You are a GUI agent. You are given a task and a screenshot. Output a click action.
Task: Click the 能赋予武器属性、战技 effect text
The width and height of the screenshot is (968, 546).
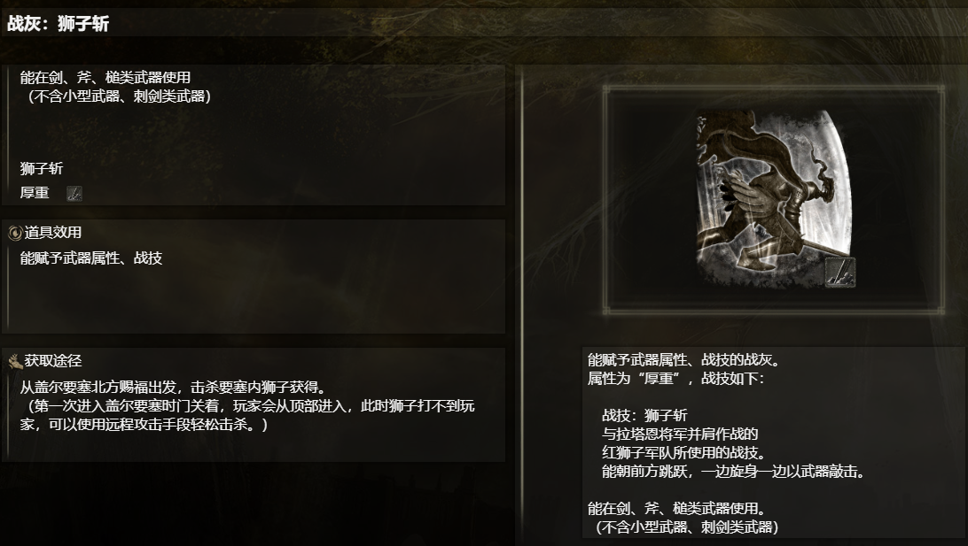(x=90, y=258)
